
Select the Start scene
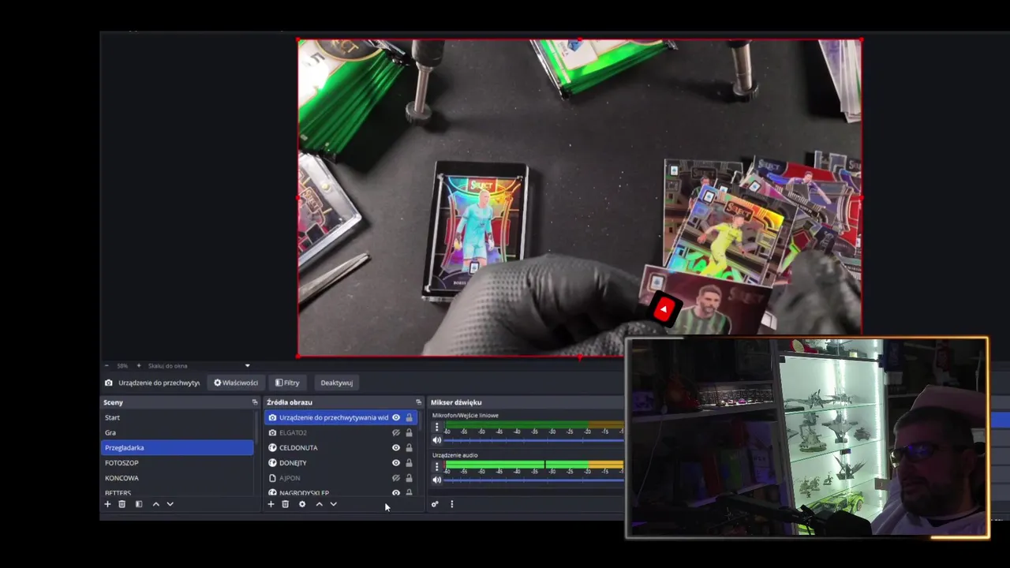[x=177, y=417]
